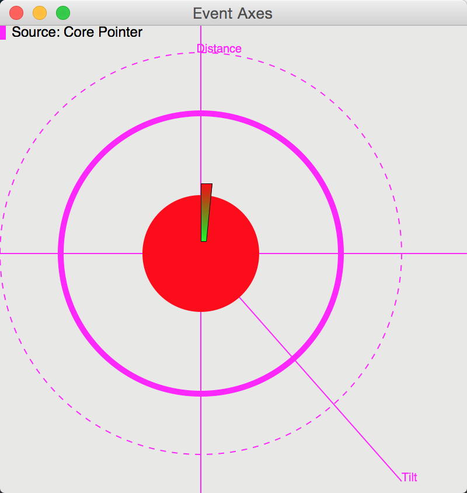Click the "Tilt" axis label
This screenshot has width=467, height=493.
click(x=409, y=477)
